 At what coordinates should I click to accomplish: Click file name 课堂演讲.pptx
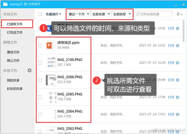(x=68, y=43)
